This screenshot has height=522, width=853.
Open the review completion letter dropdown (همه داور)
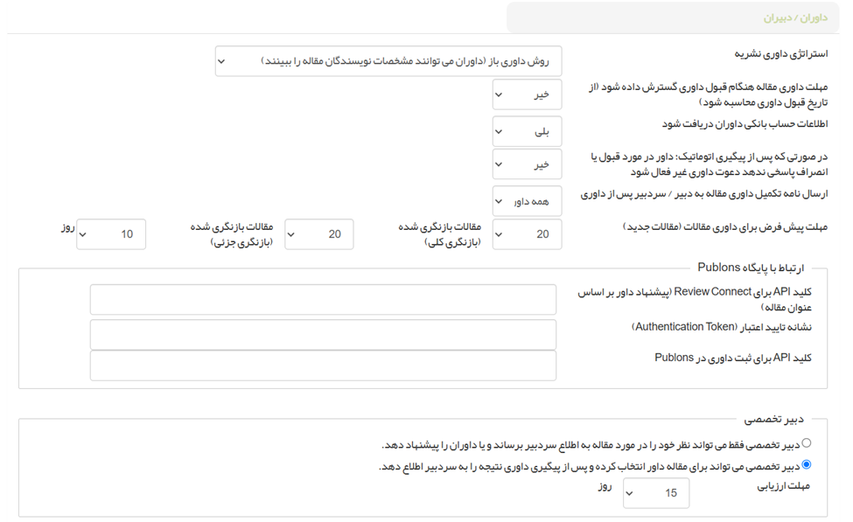click(x=527, y=201)
